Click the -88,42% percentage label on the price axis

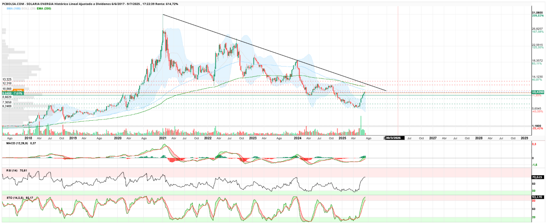coord(537,129)
